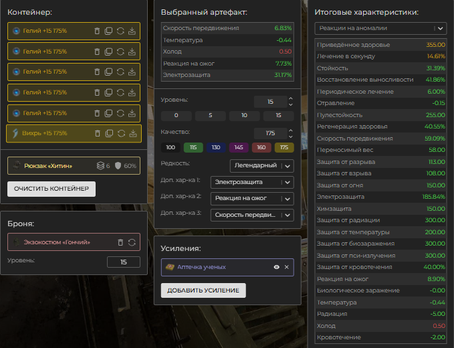Duplicate the topmost Гелий artifact
This screenshot has width=454, height=348.
point(108,31)
